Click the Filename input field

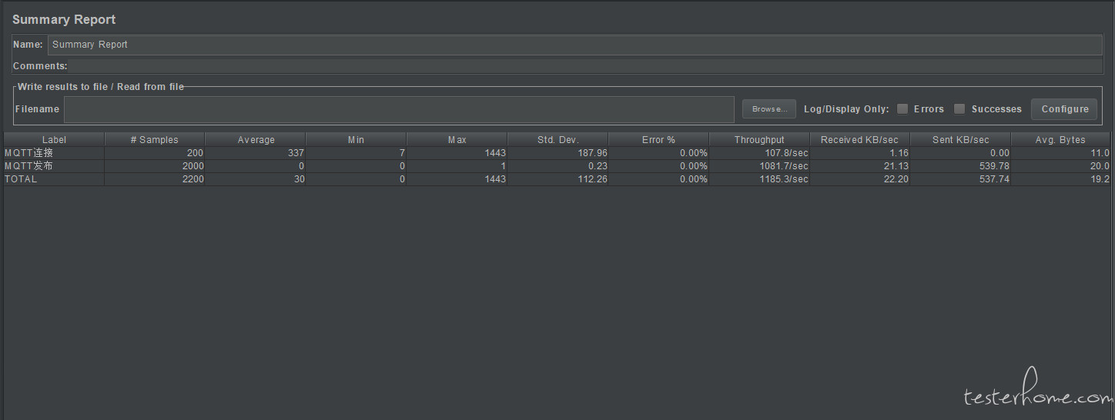pos(399,109)
